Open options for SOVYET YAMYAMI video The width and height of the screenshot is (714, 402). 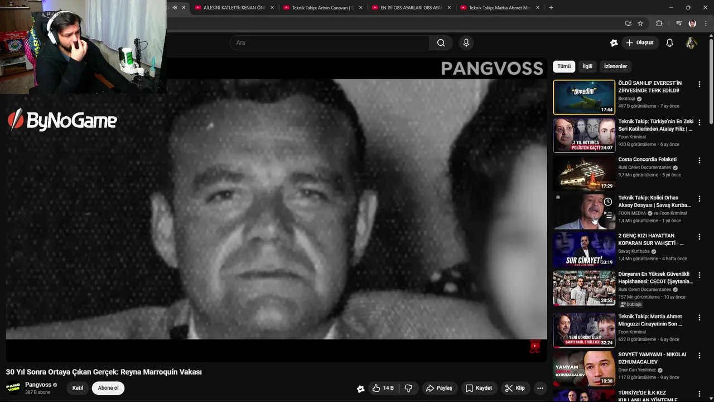(699, 355)
